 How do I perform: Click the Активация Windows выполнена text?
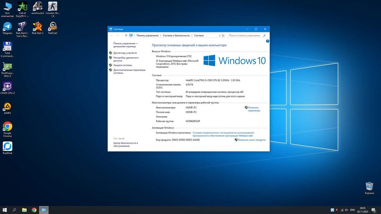pos(173,133)
